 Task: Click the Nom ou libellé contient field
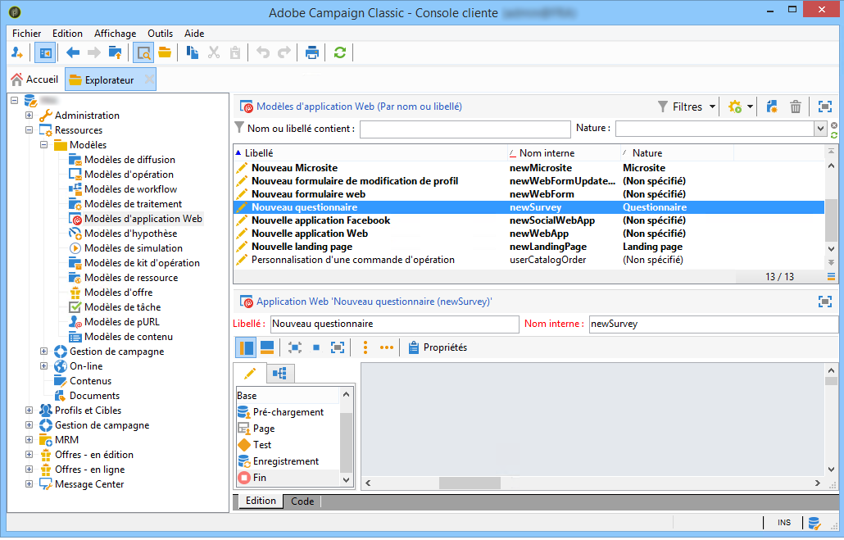click(465, 129)
